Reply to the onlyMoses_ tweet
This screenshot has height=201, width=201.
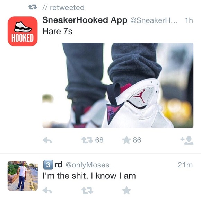(x=47, y=191)
